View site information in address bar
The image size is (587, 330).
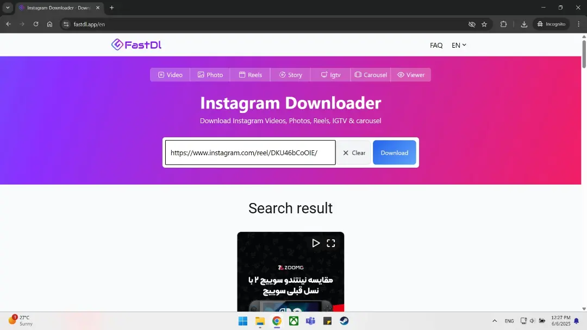tap(66, 24)
